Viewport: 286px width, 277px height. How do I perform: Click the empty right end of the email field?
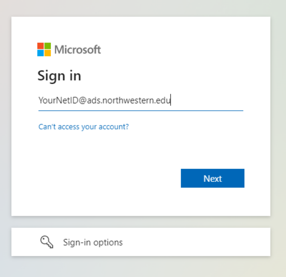[x=214, y=101]
